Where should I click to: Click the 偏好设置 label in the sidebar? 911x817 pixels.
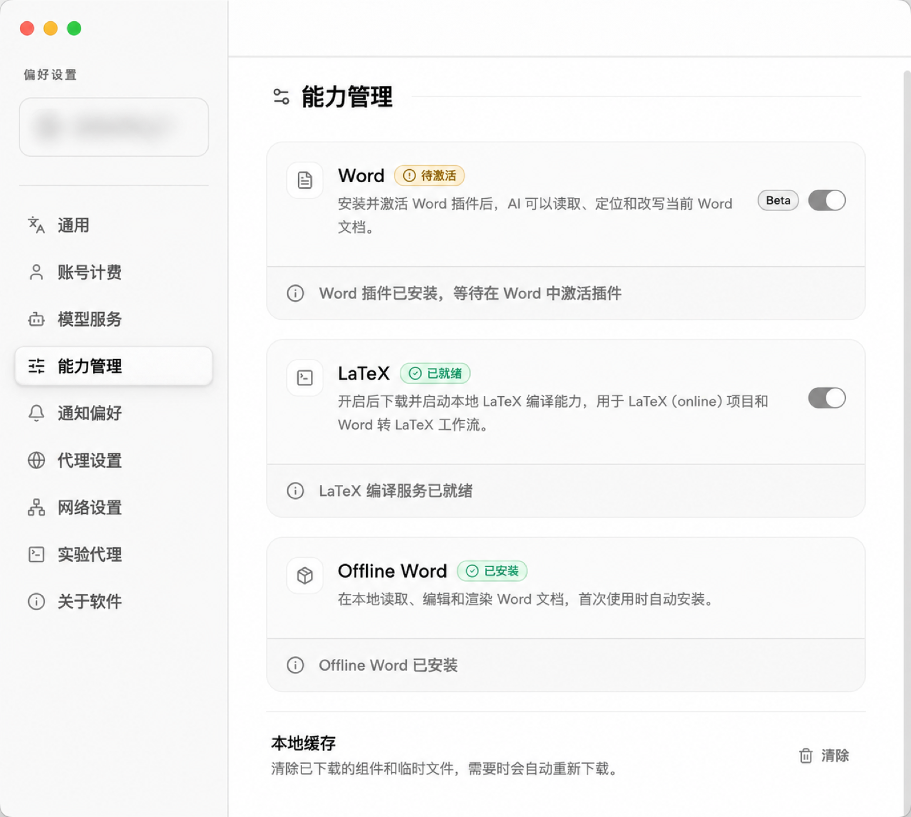click(50, 75)
